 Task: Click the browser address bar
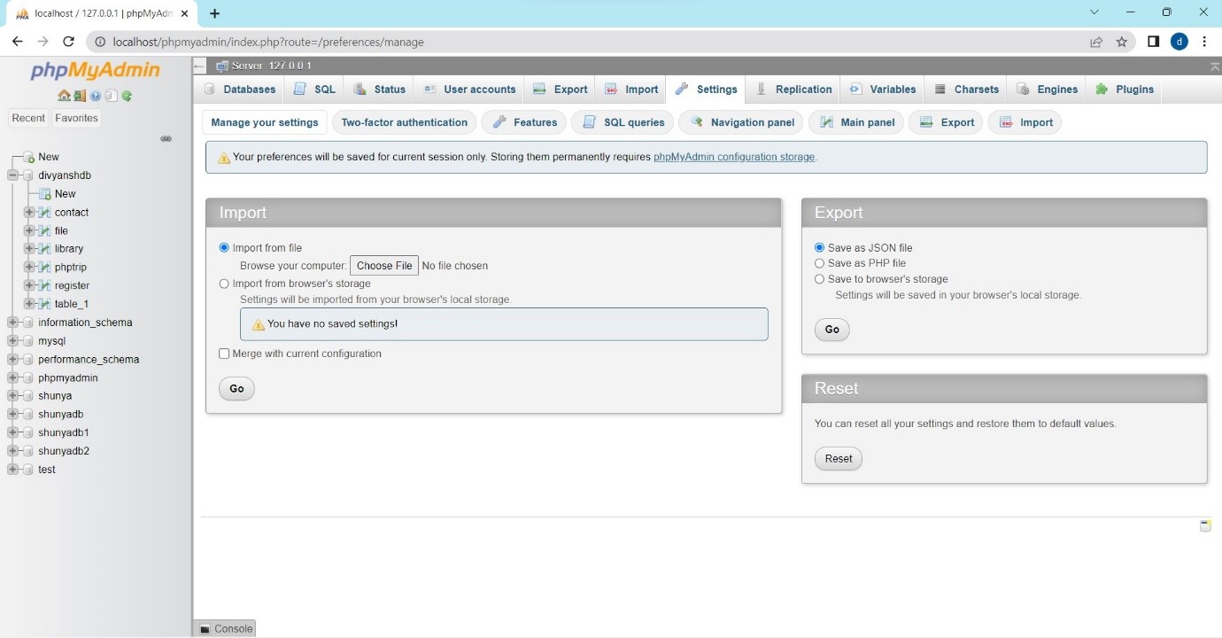[x=584, y=42]
